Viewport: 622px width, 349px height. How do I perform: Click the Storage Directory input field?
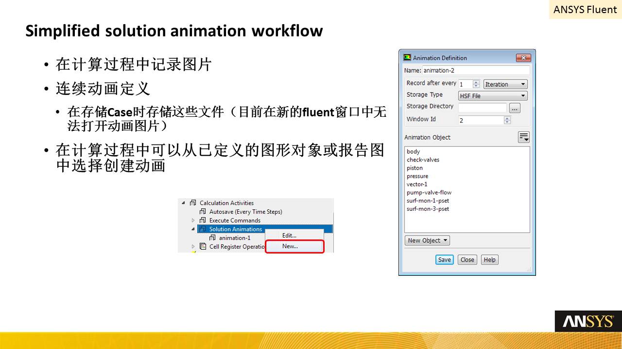pyautogui.click(x=483, y=108)
